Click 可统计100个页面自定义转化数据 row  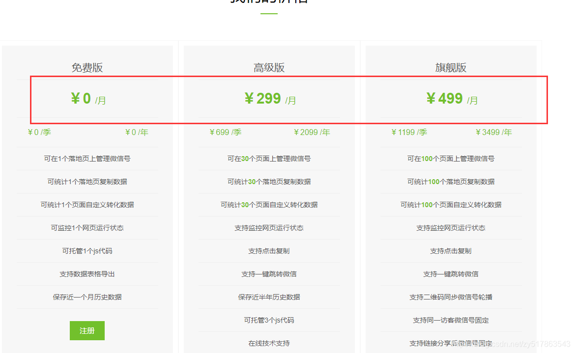coord(451,205)
